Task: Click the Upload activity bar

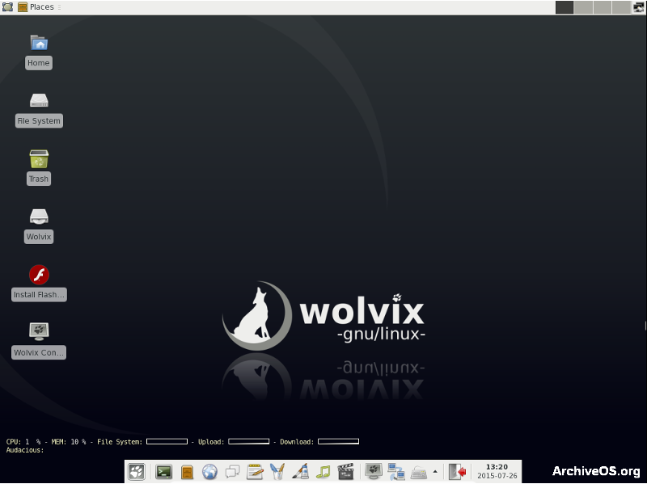Action: (249, 441)
